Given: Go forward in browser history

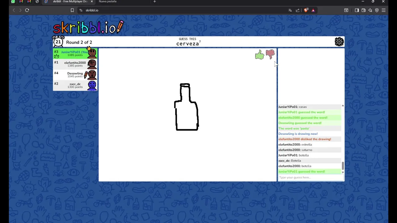Looking at the screenshot, I should (x=20, y=10).
